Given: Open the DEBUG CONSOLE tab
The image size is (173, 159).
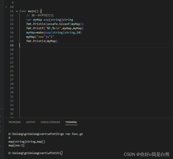Looking at the screenshot, I should click(x=50, y=122).
